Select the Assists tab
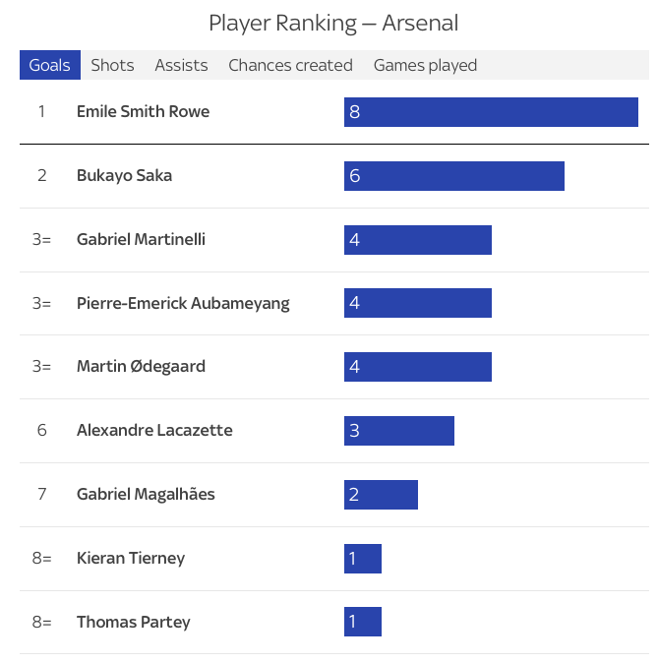The width and height of the screenshot is (658, 663). tap(181, 65)
